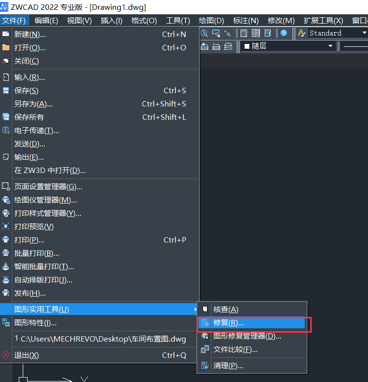This screenshot has height=382, width=368.
Task: Click the blue help question-mark icon
Action: point(284,33)
